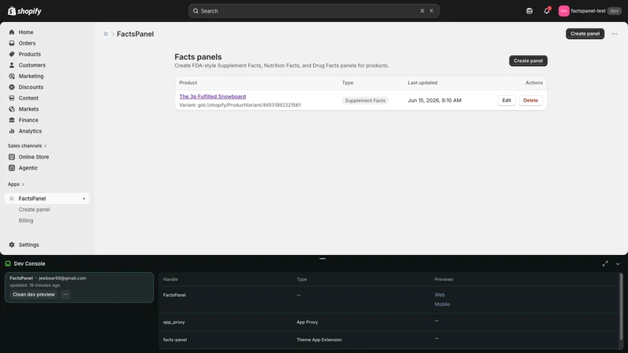This screenshot has width=628, height=353.
Task: Open the Web preview link
Action: pyautogui.click(x=440, y=295)
